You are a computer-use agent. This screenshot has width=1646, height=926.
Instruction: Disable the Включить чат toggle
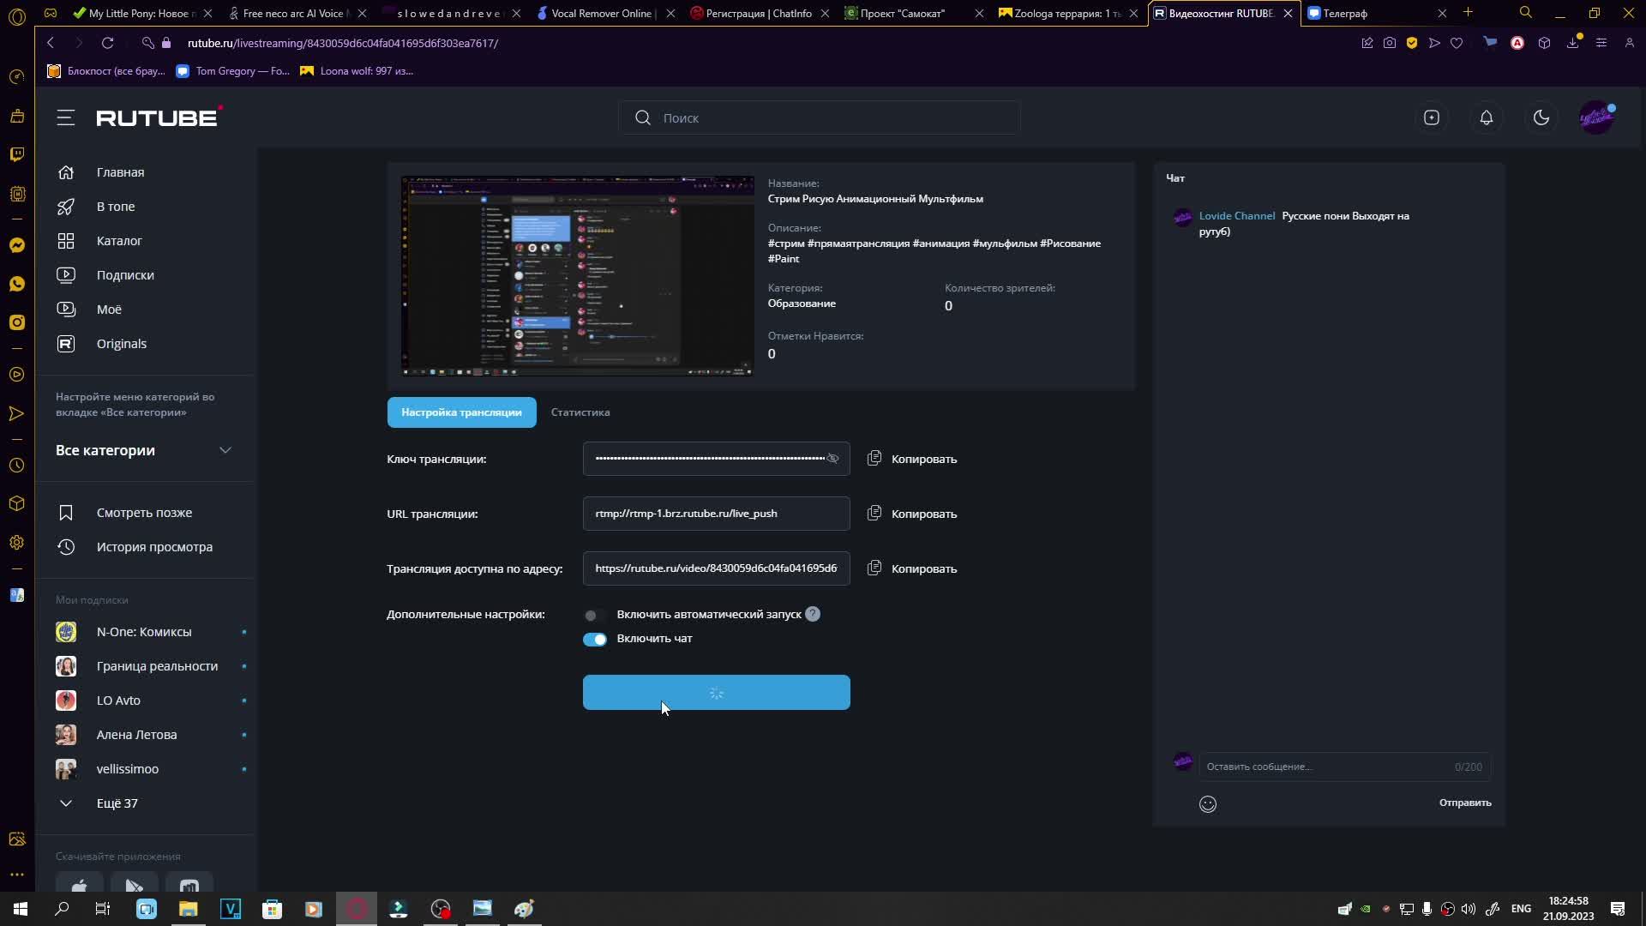click(594, 640)
